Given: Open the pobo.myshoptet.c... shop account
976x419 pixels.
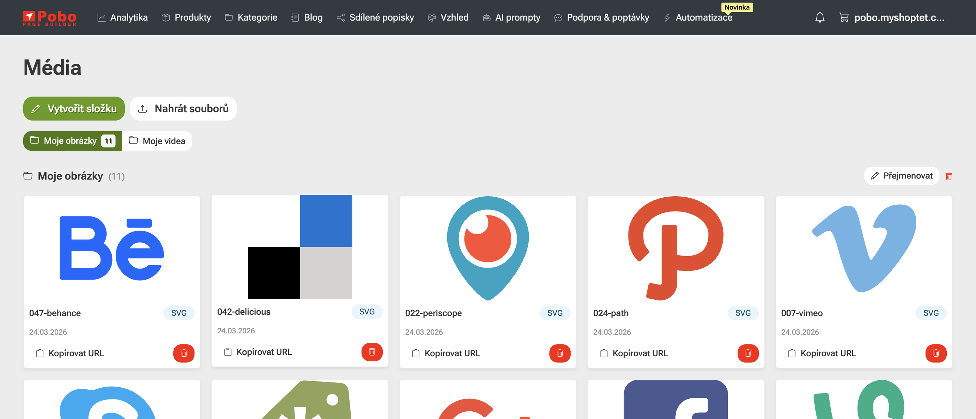Looking at the screenshot, I should click(x=899, y=17).
